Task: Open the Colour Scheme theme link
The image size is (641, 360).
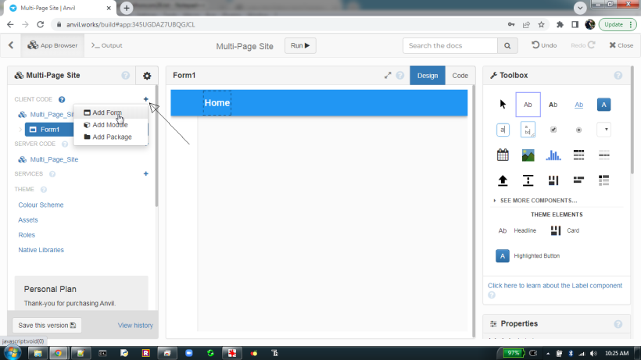Action: (41, 205)
